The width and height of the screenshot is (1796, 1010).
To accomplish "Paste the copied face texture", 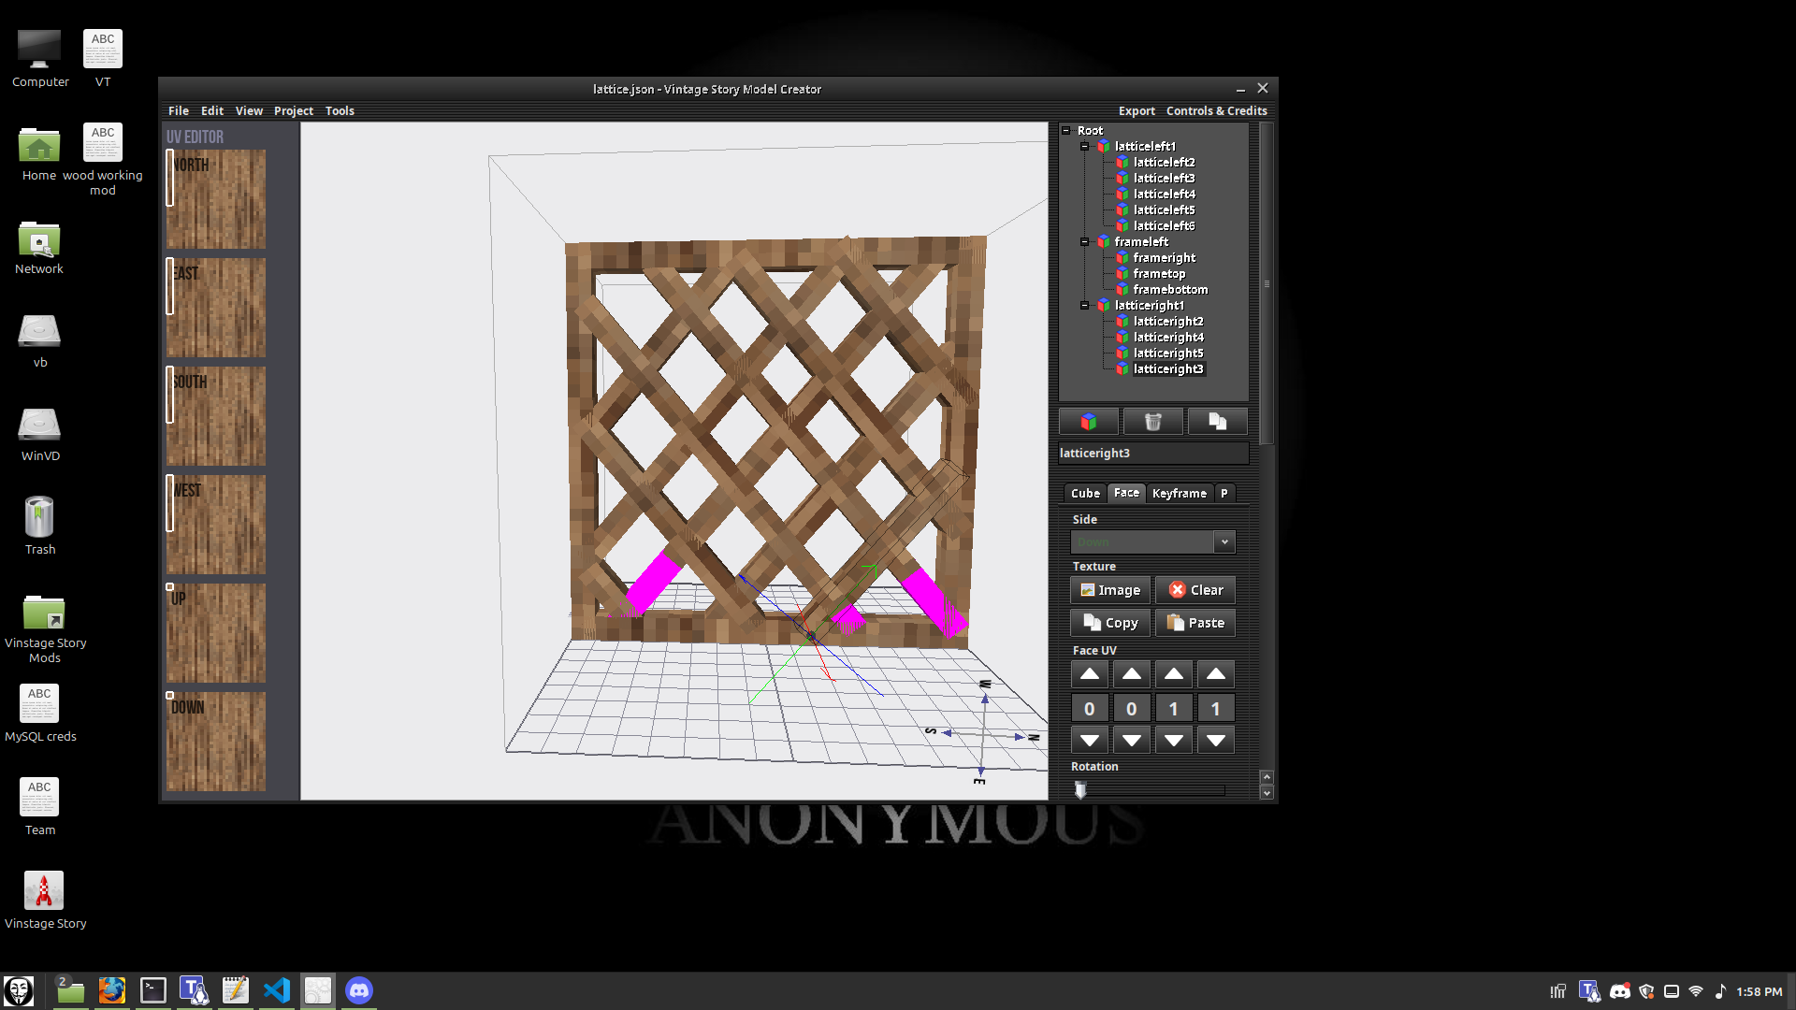I will 1195,623.
